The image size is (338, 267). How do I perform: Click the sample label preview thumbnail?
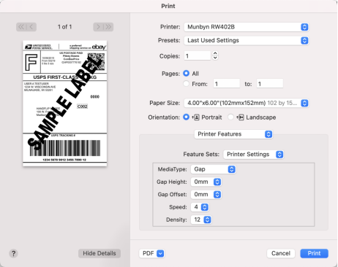coord(65,104)
